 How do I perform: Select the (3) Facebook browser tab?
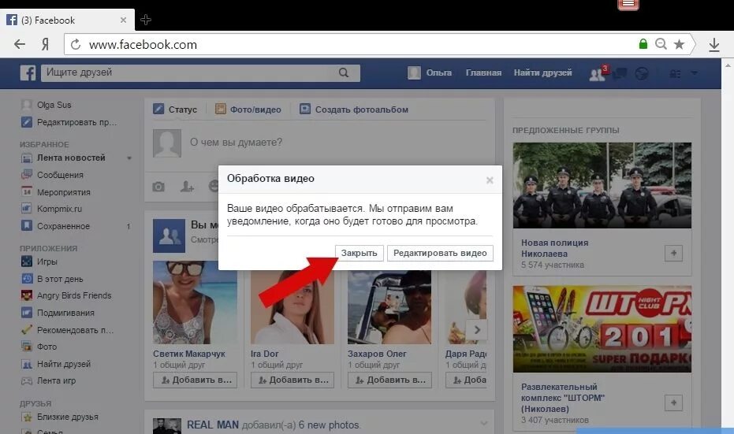pos(67,20)
